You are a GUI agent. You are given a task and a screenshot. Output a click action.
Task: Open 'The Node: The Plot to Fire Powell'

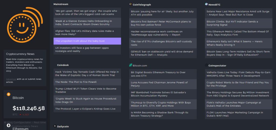87,82
